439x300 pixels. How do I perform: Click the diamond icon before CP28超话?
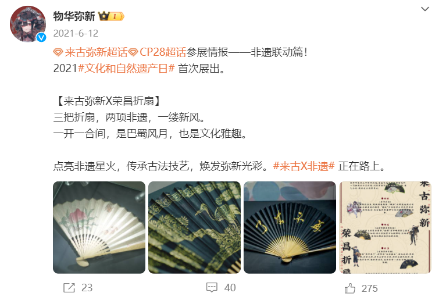click(133, 52)
